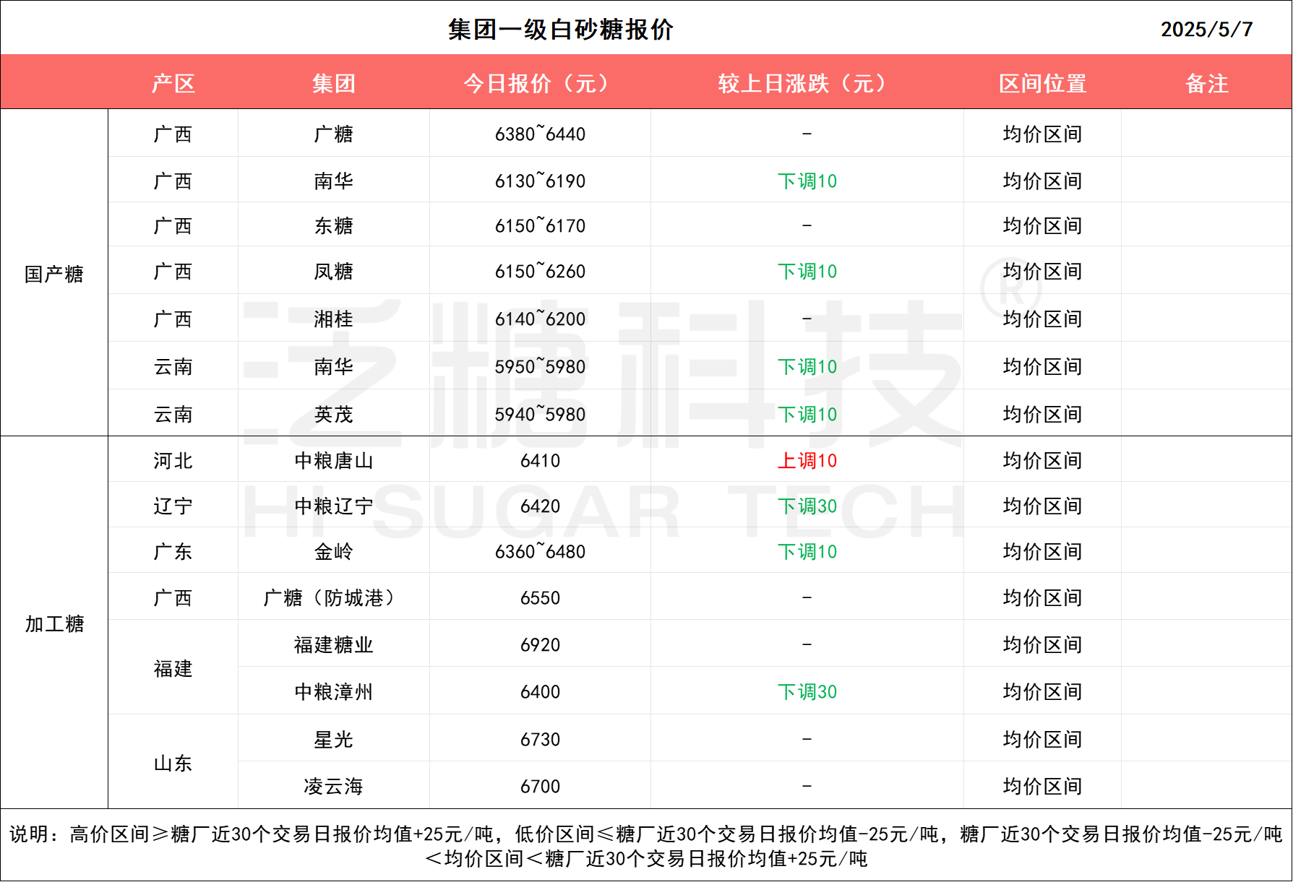The width and height of the screenshot is (1293, 882).
Task: Click the 集团 column header
Action: pos(333,83)
